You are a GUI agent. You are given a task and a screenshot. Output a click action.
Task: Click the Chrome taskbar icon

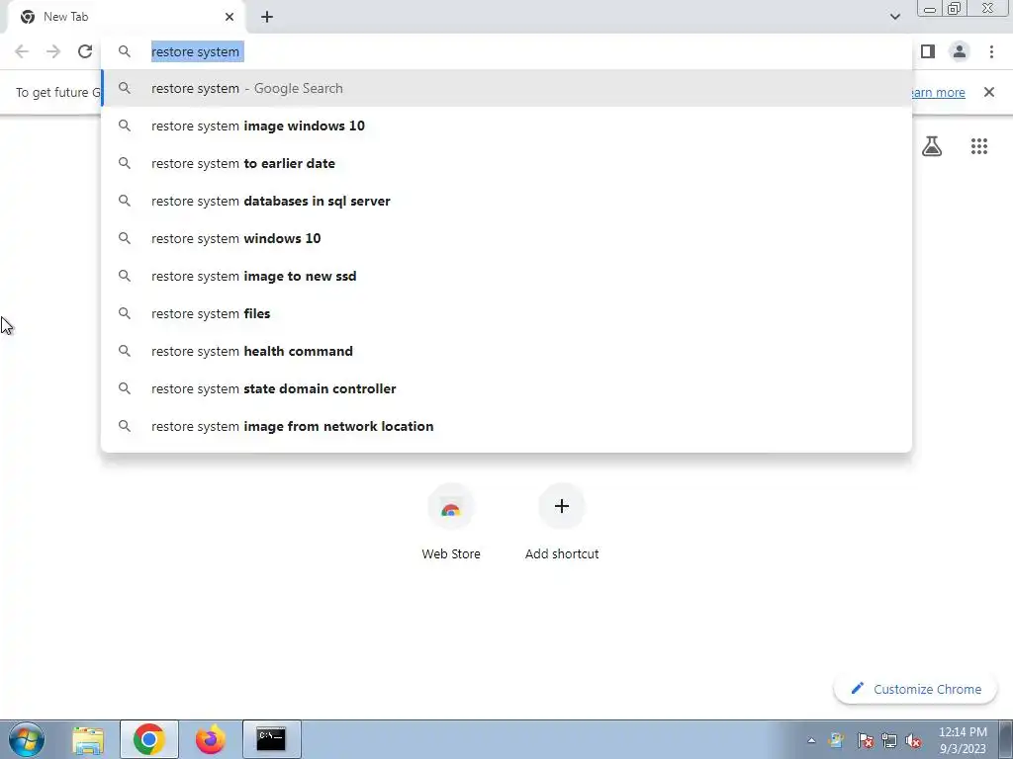148,739
